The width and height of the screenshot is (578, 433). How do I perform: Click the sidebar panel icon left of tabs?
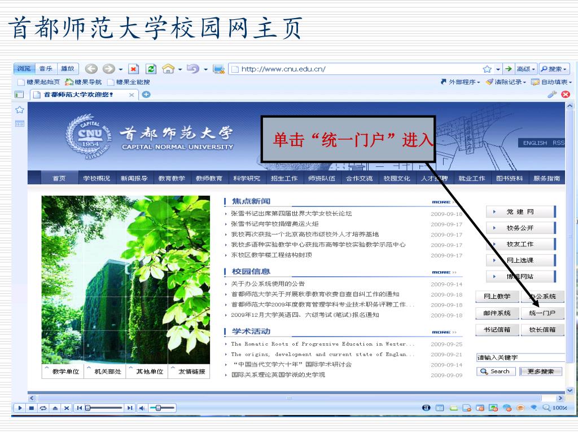pyautogui.click(x=19, y=95)
